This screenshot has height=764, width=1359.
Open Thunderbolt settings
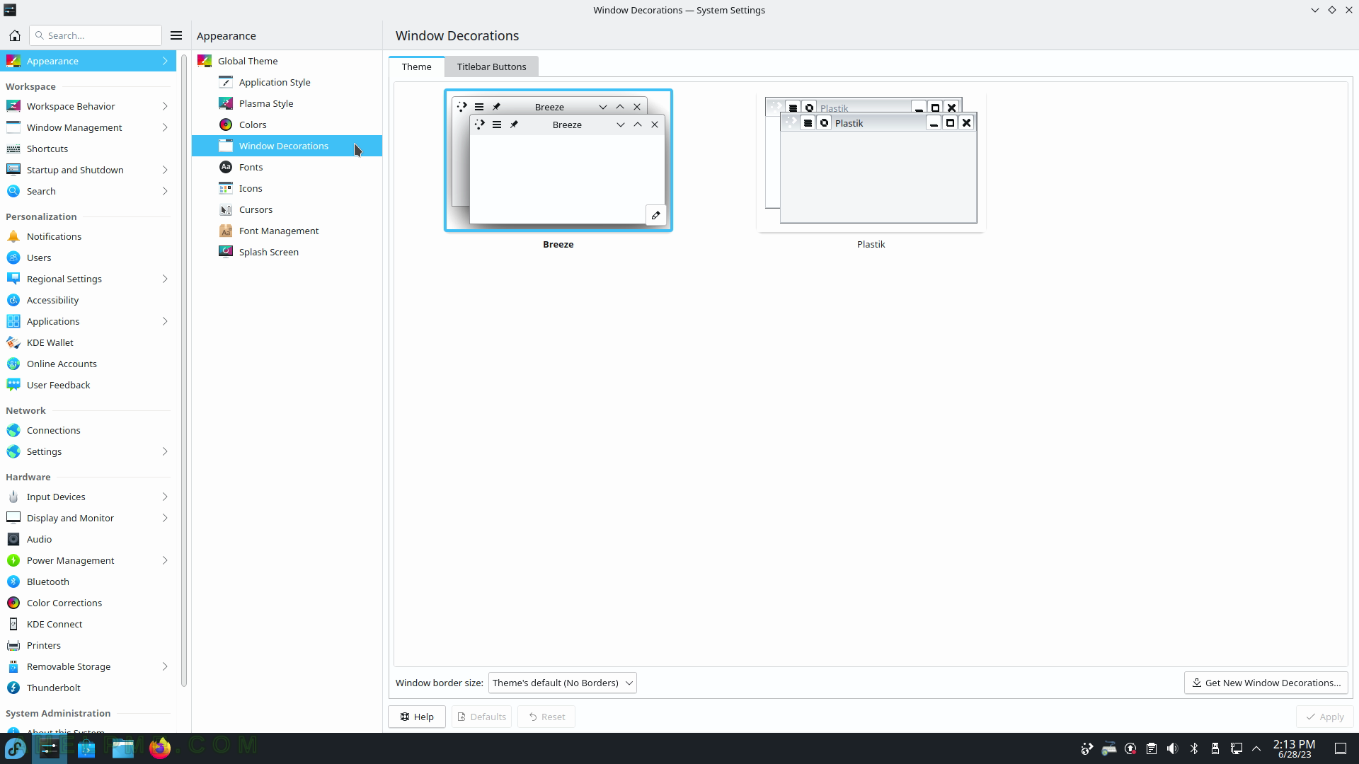[88, 688]
